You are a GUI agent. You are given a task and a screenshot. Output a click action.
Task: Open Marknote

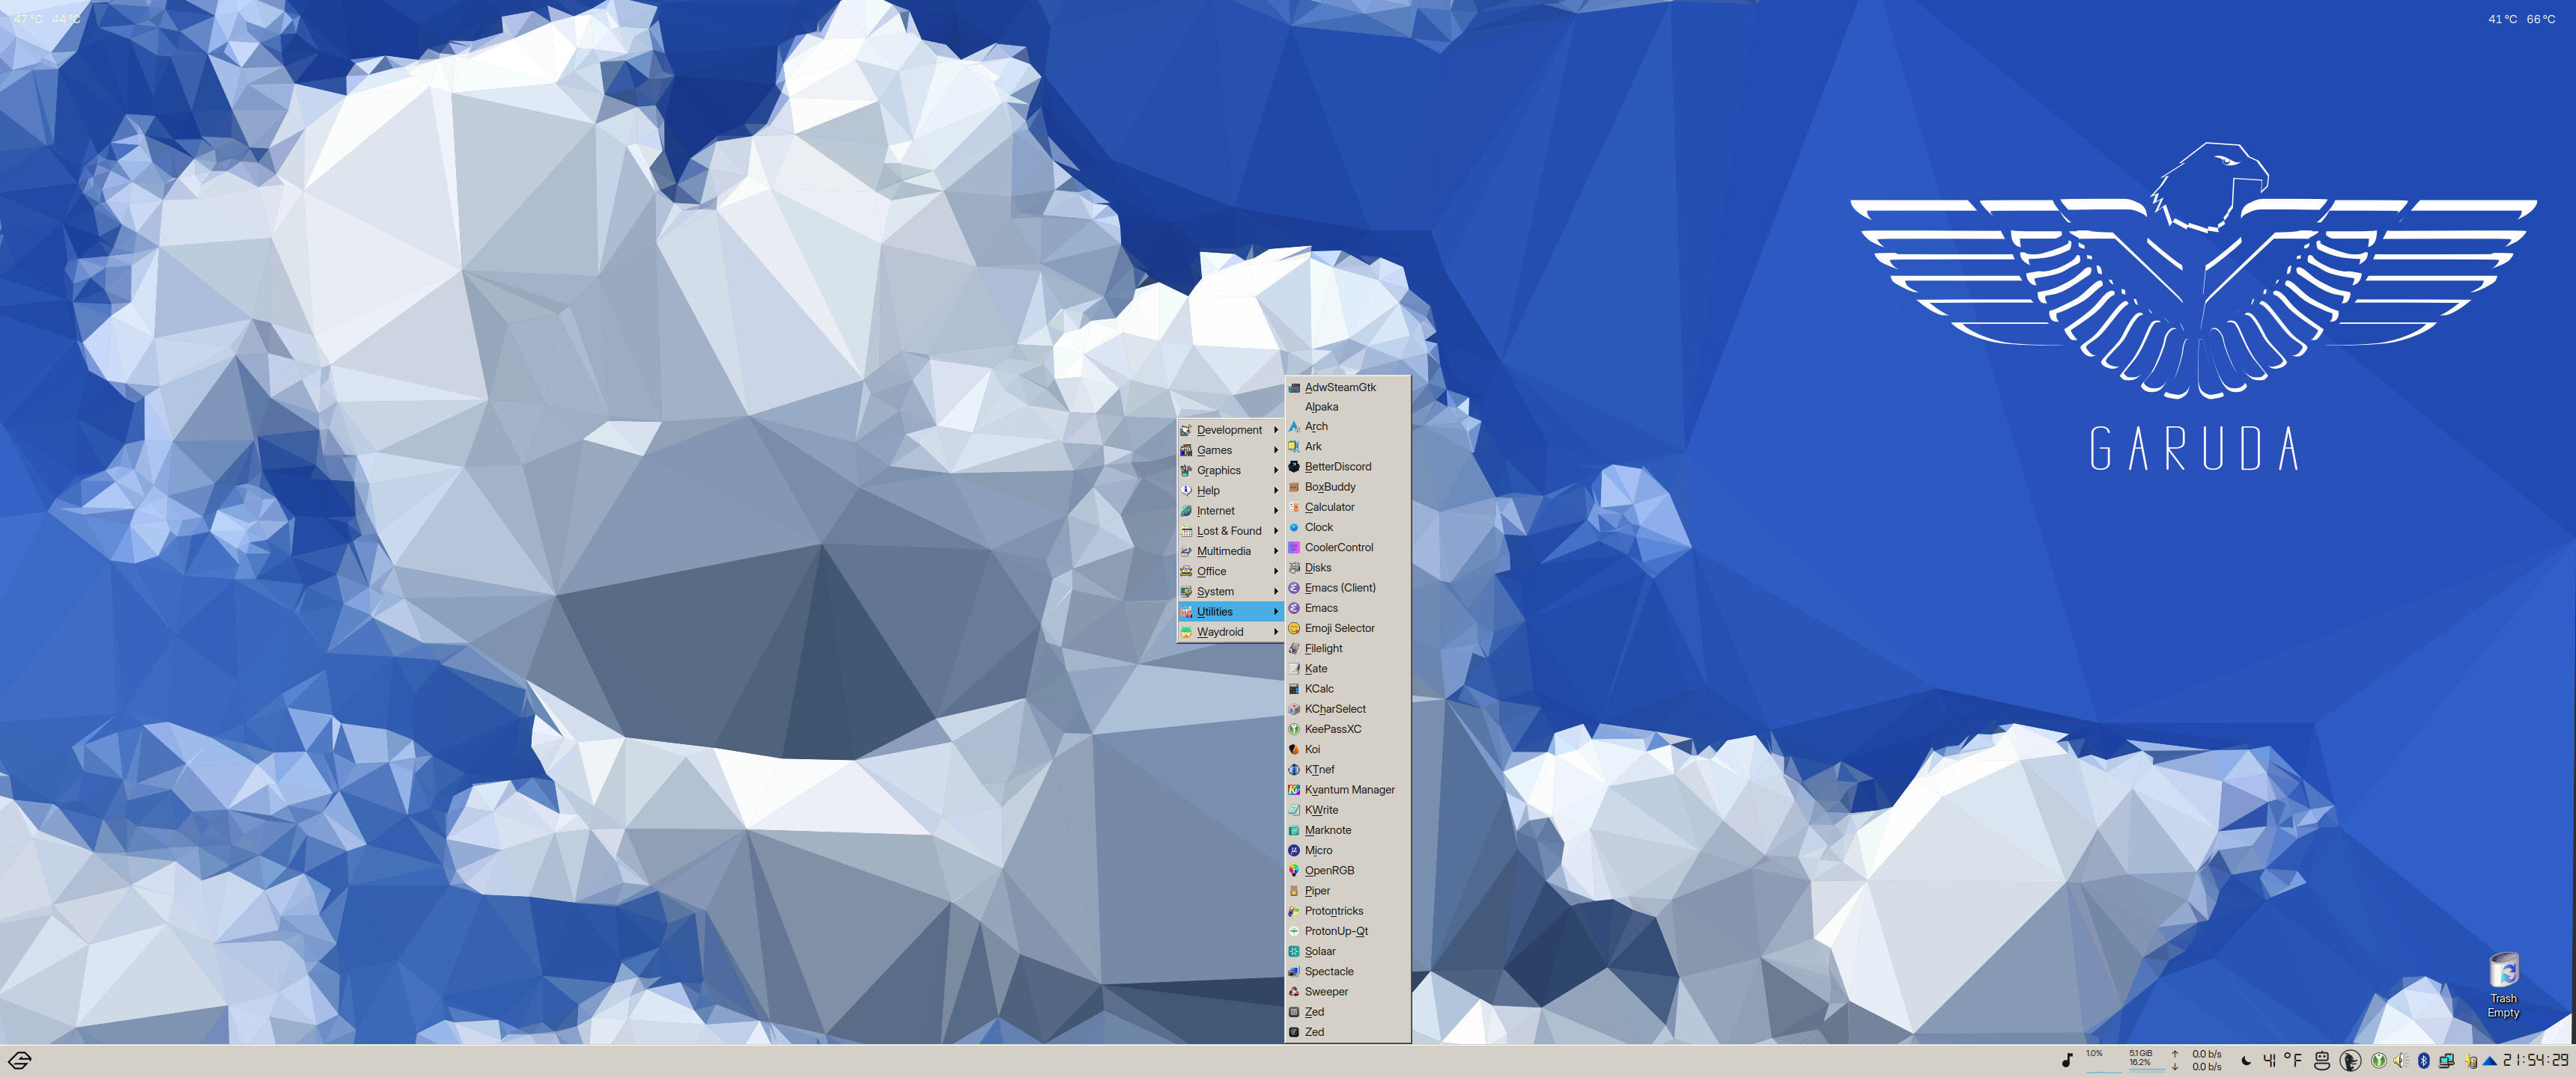tap(1347, 830)
